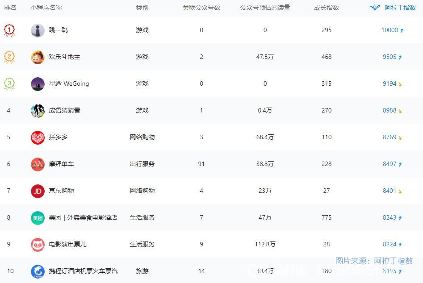Click the 小程序名称 column header
423x283 pixels.
(x=46, y=8)
